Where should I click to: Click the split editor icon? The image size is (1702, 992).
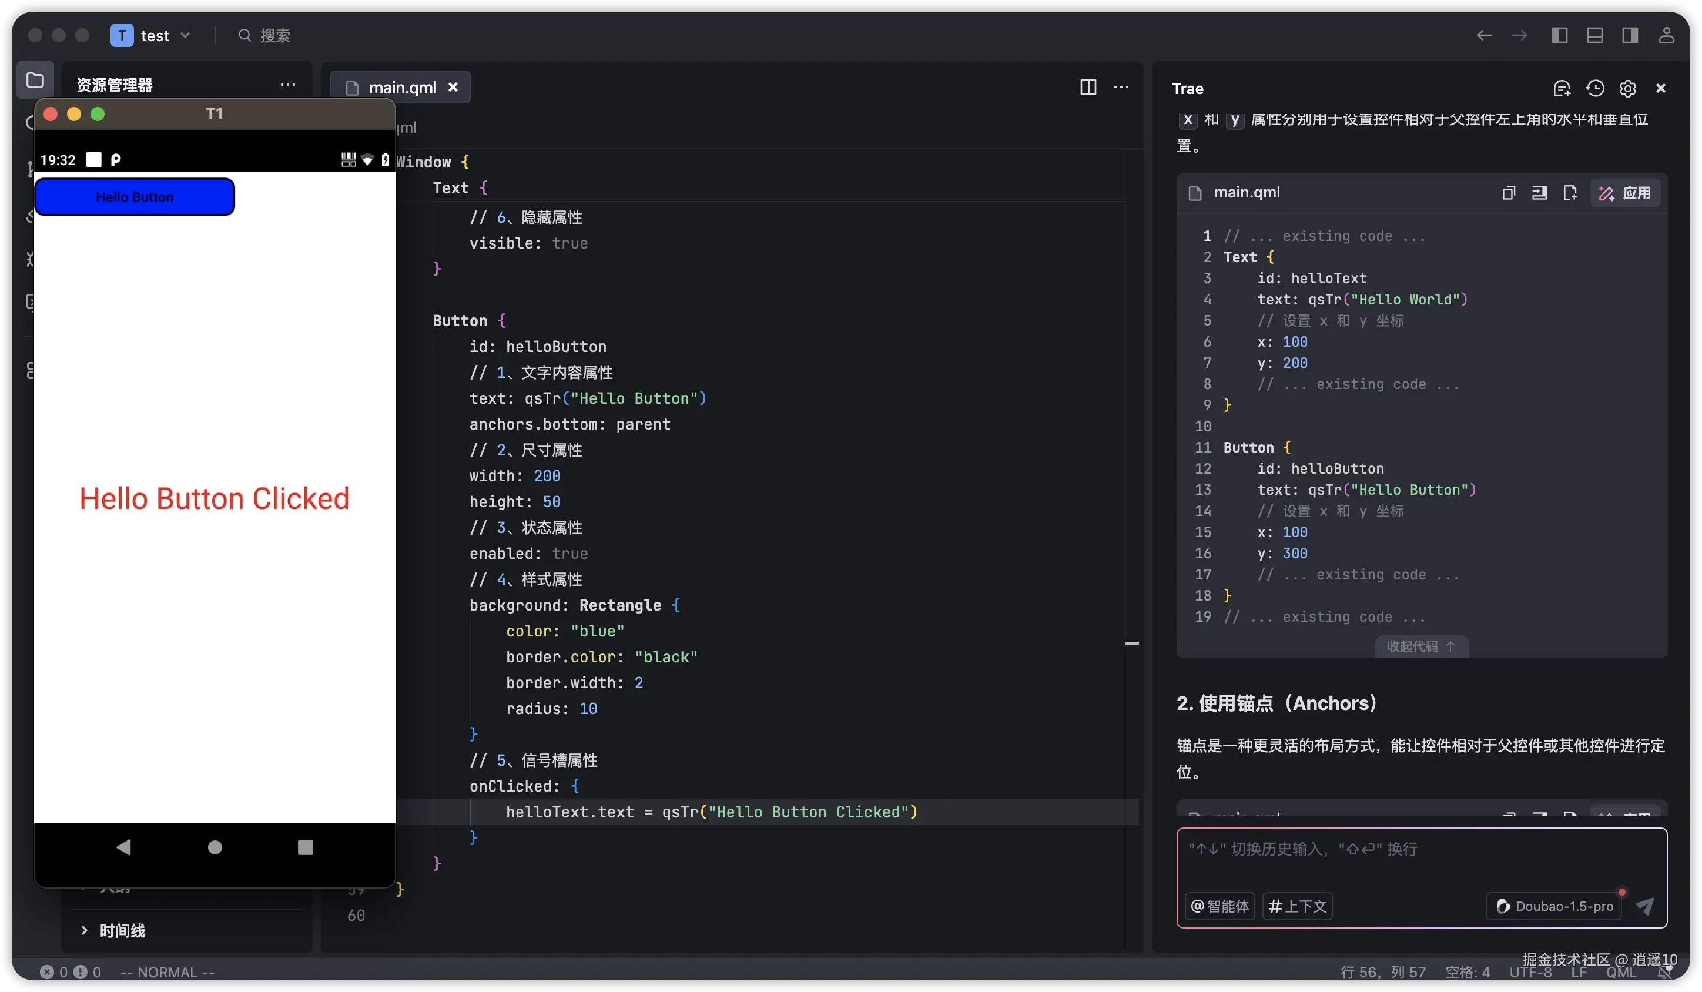pyautogui.click(x=1087, y=87)
